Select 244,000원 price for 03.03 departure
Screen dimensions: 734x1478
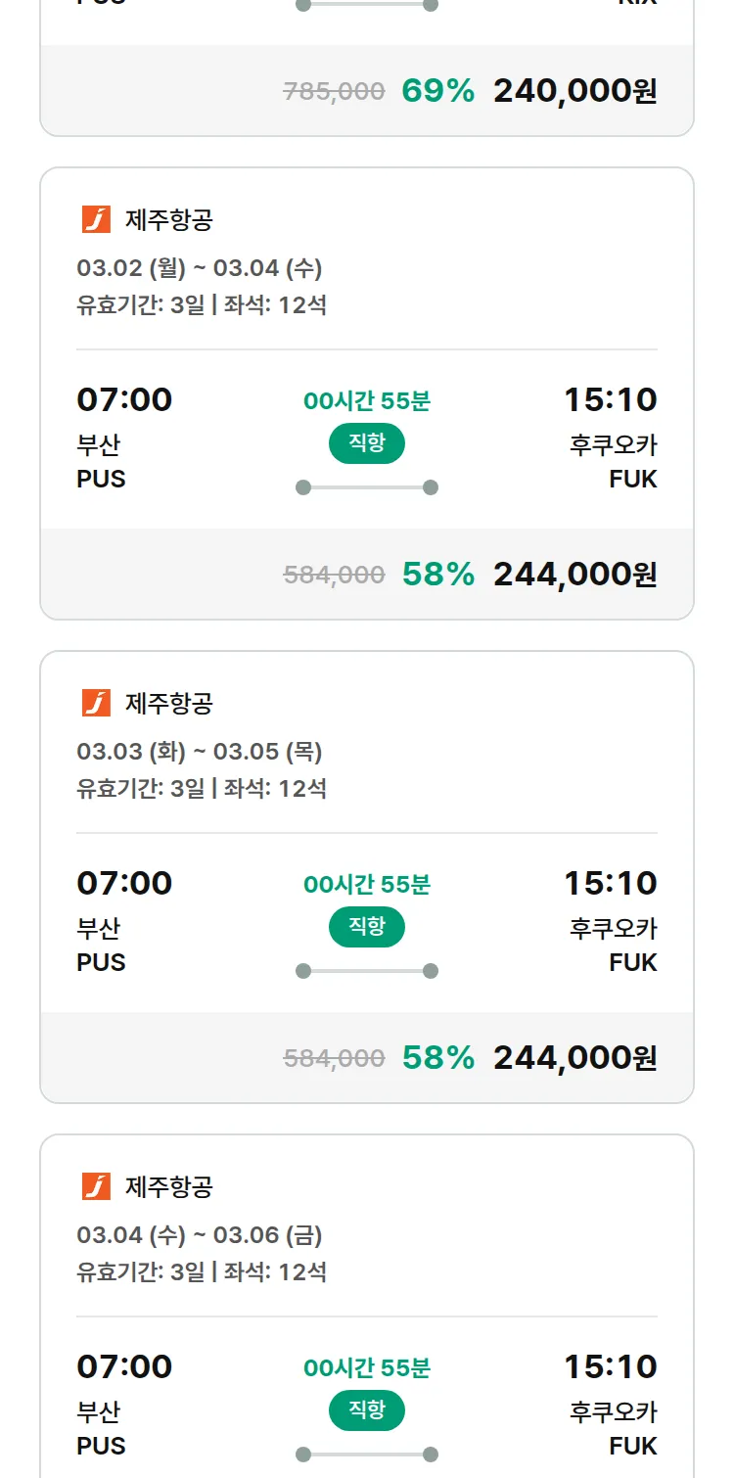[574, 1058]
